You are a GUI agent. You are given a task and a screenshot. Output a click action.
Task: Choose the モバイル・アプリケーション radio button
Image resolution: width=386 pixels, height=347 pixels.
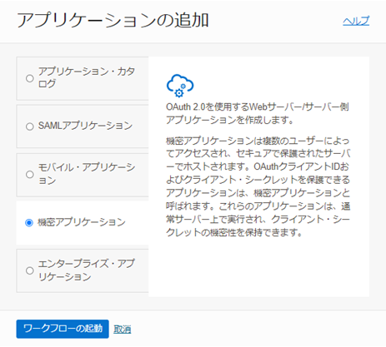click(x=30, y=175)
